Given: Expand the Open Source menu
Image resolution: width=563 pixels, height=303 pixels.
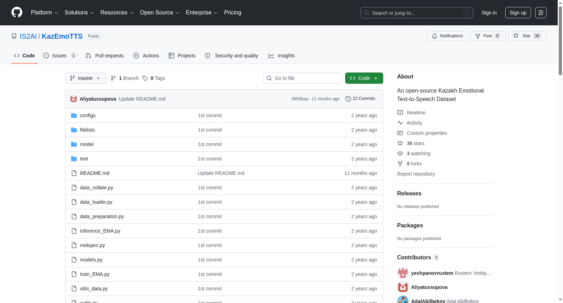Looking at the screenshot, I should tap(160, 13).
